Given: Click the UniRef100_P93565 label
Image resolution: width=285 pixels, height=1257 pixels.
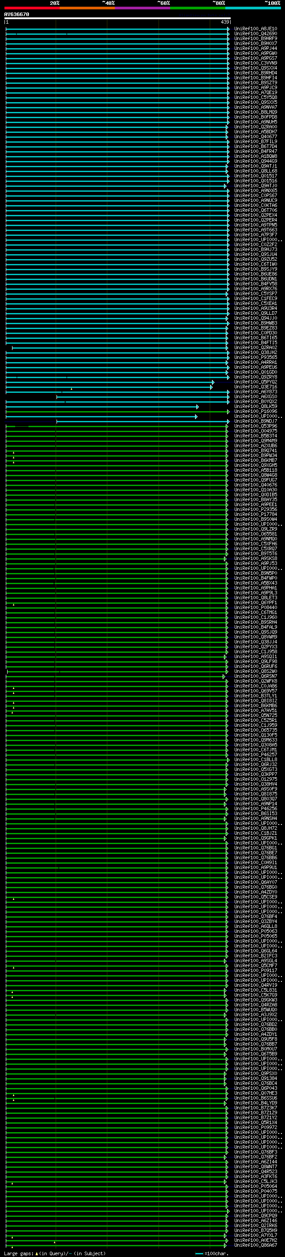Looking at the screenshot, I should coord(256,357).
